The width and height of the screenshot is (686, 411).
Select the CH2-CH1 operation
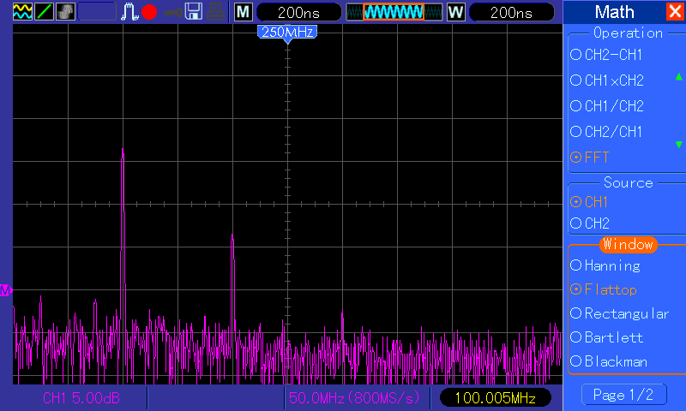[x=607, y=55]
